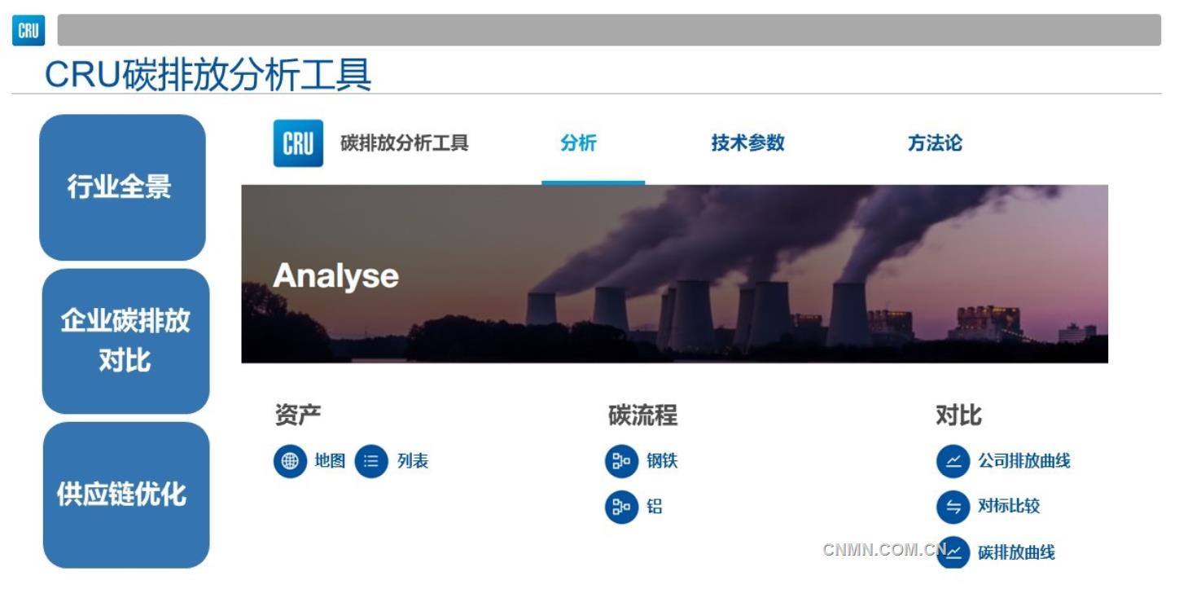Open the 钢铁 carbon flow icon
The width and height of the screenshot is (1179, 611).
[621, 461]
